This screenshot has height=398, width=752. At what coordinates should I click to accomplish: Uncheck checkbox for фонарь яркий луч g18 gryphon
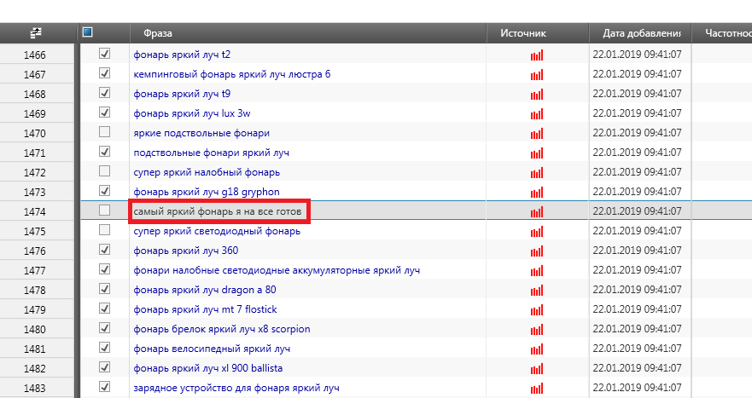pyautogui.click(x=104, y=191)
